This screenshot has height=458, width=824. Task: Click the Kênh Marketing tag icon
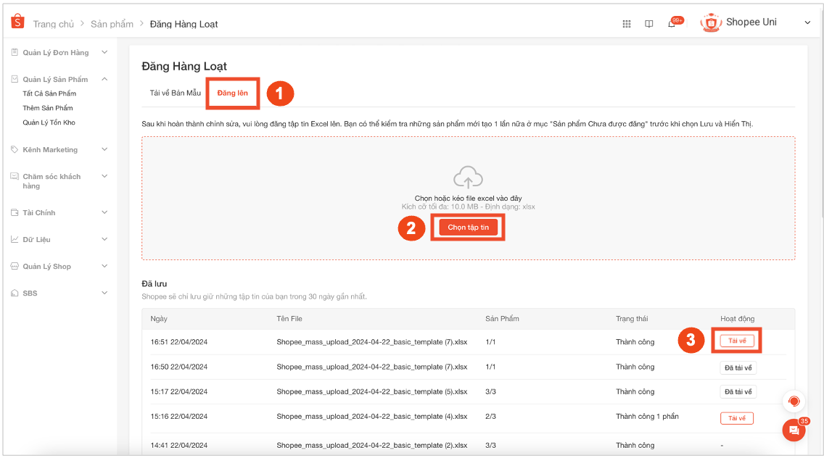pos(16,149)
